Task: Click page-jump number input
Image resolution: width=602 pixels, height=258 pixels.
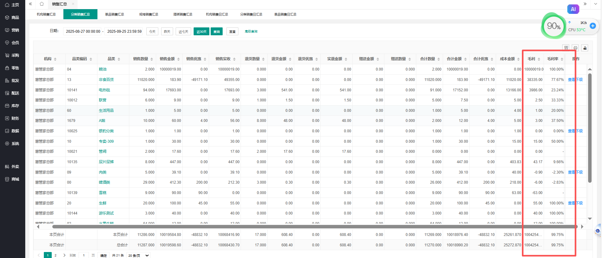Action: click(84, 255)
